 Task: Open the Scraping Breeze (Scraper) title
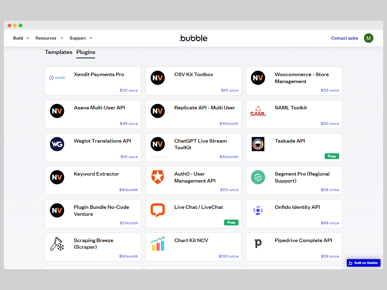[x=93, y=244]
